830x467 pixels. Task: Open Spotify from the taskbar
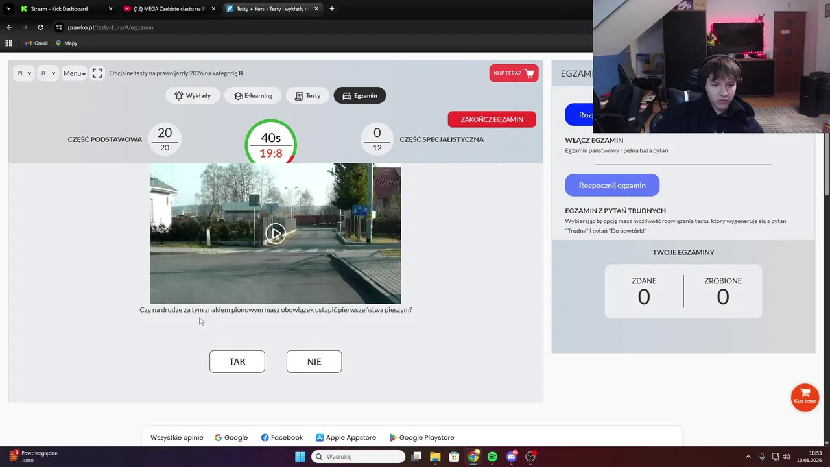click(x=492, y=457)
